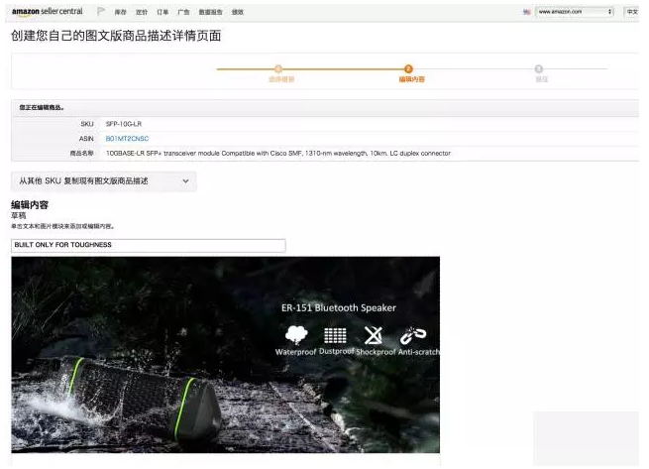Click the Dustproof grid icon in the banner
Image resolution: width=649 pixels, height=469 pixels.
(335, 335)
